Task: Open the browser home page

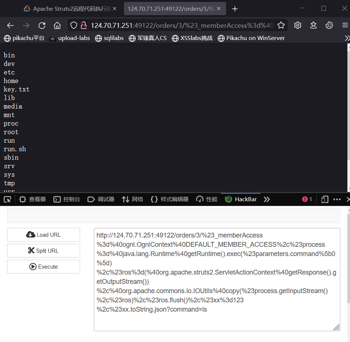Action: pyautogui.click(x=57, y=26)
